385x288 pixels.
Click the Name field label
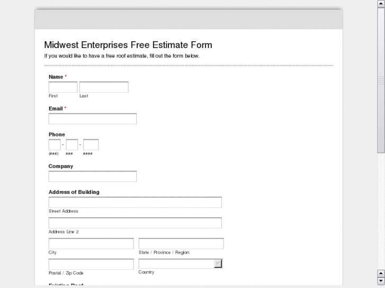(56, 77)
